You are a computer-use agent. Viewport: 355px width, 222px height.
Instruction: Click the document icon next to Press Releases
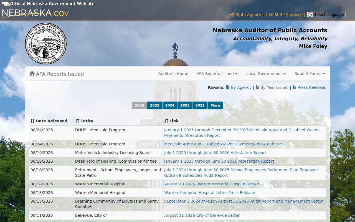point(294,87)
